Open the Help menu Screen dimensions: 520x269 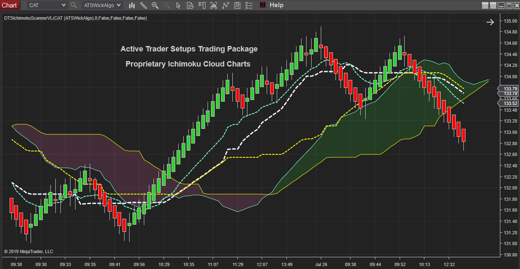(276, 5)
